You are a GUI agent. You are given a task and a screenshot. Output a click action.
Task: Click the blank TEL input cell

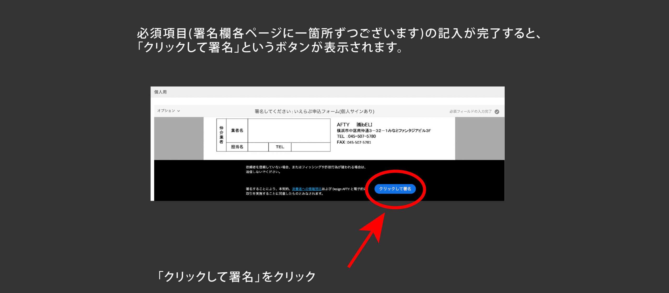(310, 147)
